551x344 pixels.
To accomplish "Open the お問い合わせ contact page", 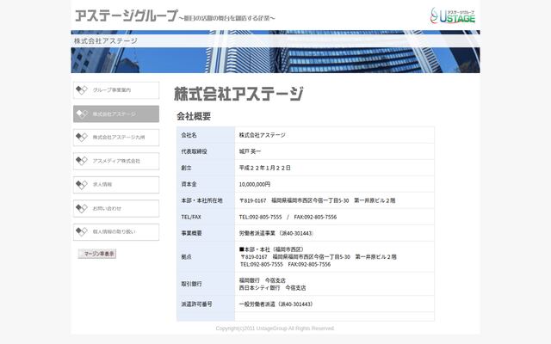I will [x=116, y=208].
